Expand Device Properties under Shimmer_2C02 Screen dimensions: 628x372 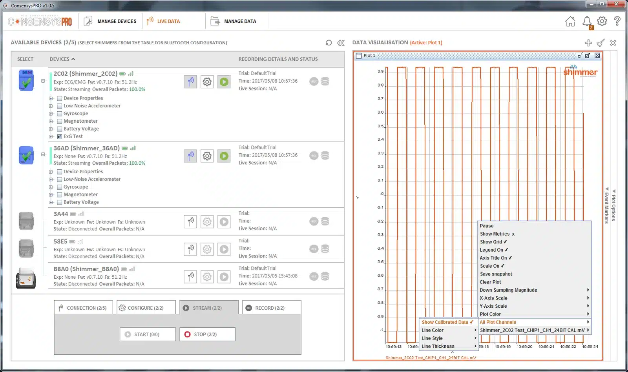click(51, 98)
